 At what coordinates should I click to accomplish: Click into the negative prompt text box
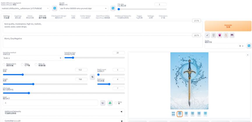103,42
